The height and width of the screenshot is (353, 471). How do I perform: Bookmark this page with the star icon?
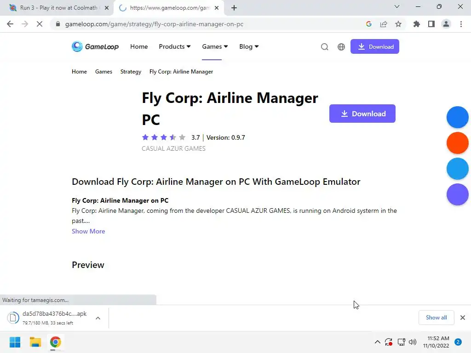coord(398,24)
